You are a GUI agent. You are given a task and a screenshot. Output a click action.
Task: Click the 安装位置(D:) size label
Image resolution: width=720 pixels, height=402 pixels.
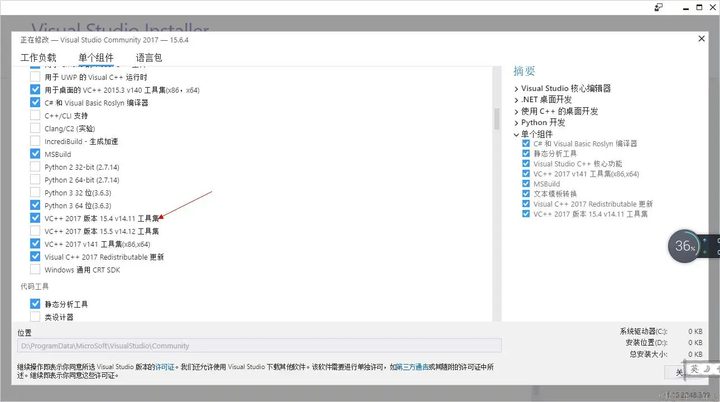646,343
